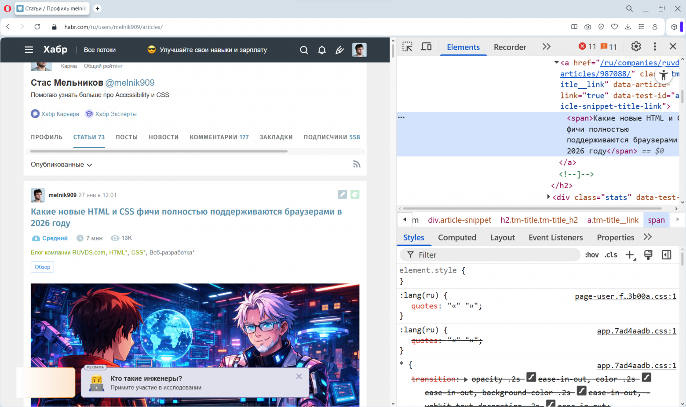Click the Habr search magnifier icon
This screenshot has width=686, height=407.
[x=304, y=50]
